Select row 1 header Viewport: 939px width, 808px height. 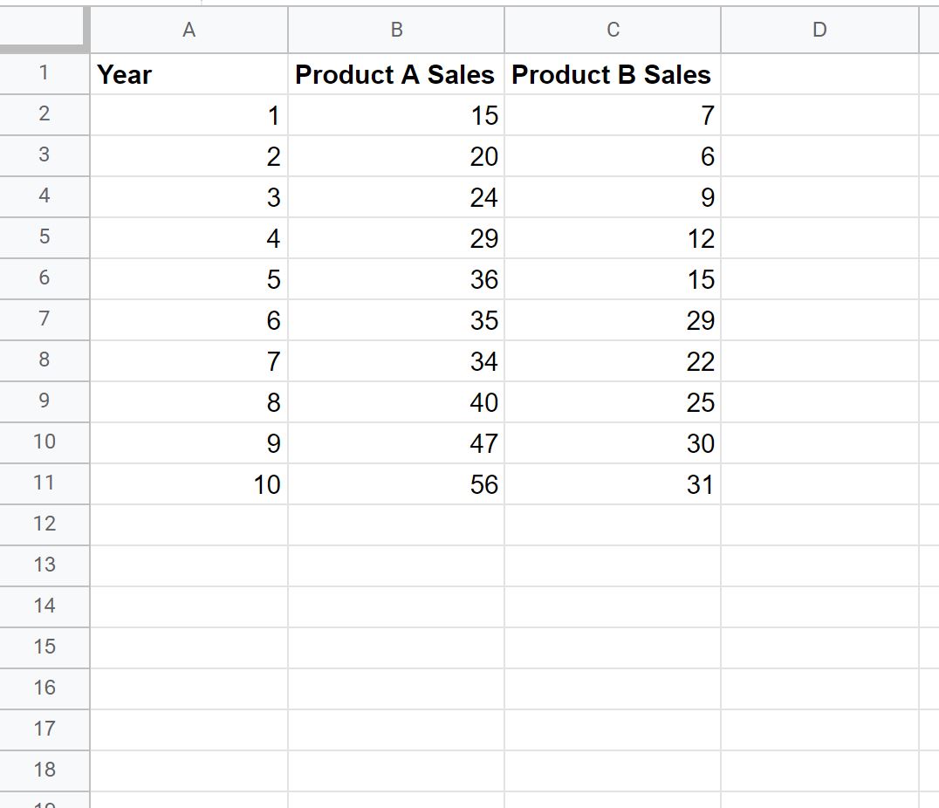[44, 74]
